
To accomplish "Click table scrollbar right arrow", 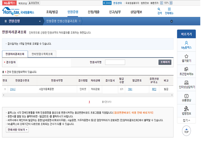I will coord(172,95).
